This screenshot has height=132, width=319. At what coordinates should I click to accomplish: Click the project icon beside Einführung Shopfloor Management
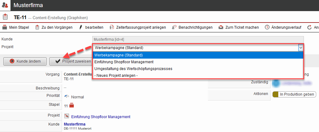(66, 117)
